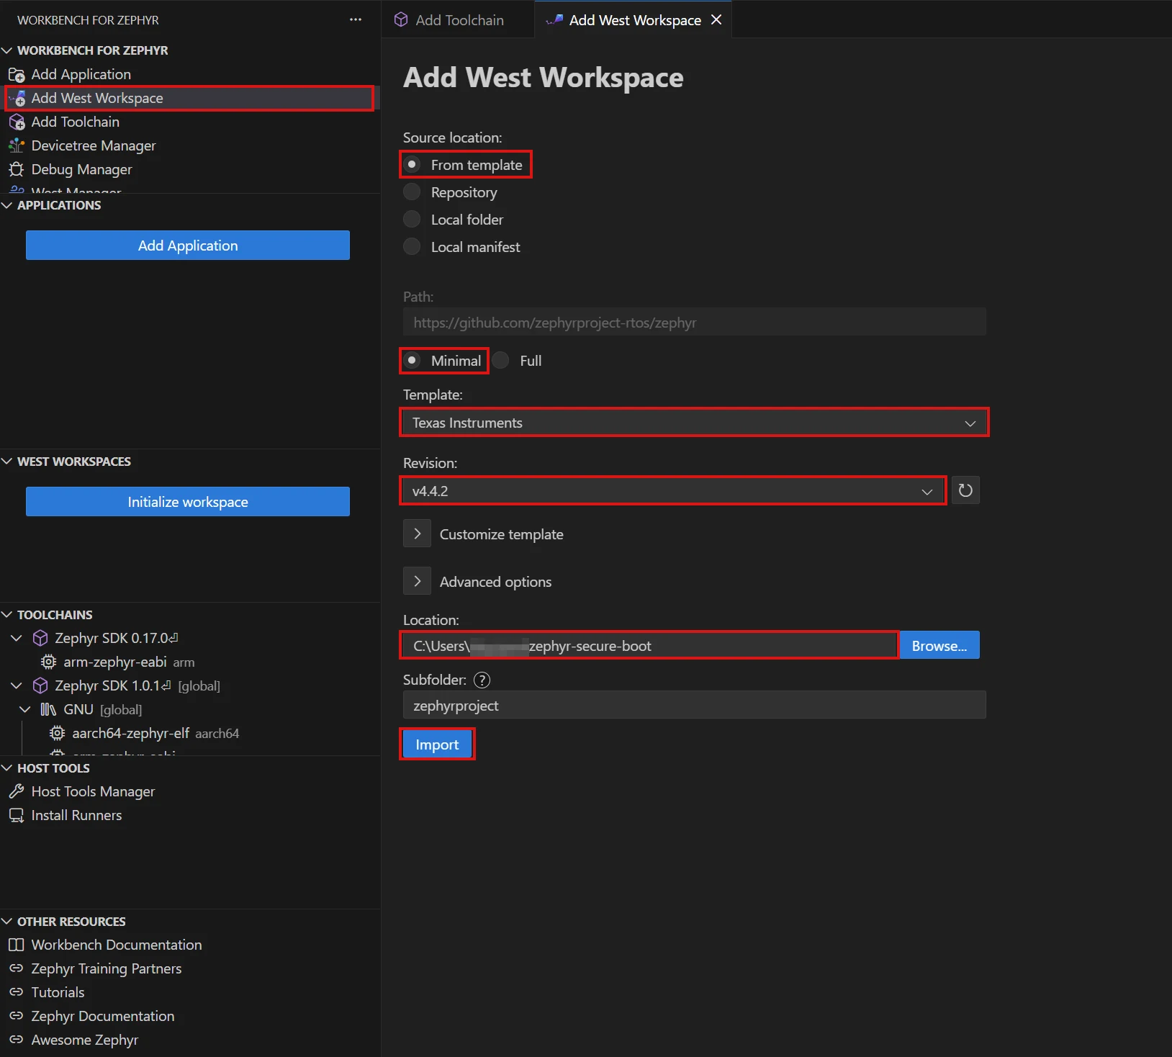This screenshot has width=1172, height=1057.
Task: Expand the Advanced options section
Action: 417,582
